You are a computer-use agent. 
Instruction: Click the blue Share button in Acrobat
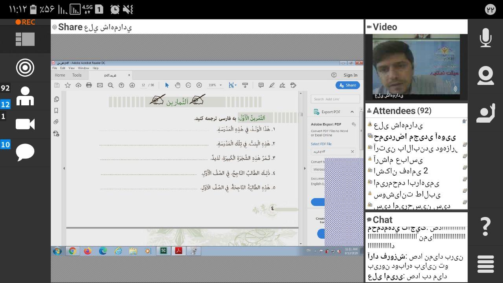[x=348, y=85]
